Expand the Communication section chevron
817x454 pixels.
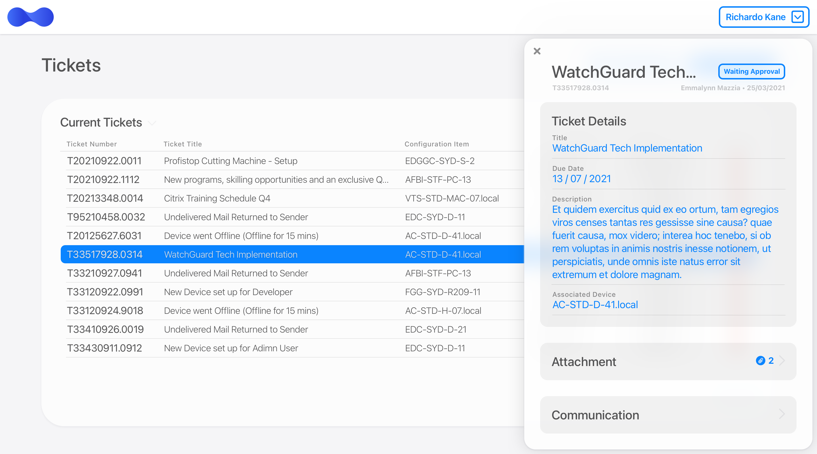[782, 414]
